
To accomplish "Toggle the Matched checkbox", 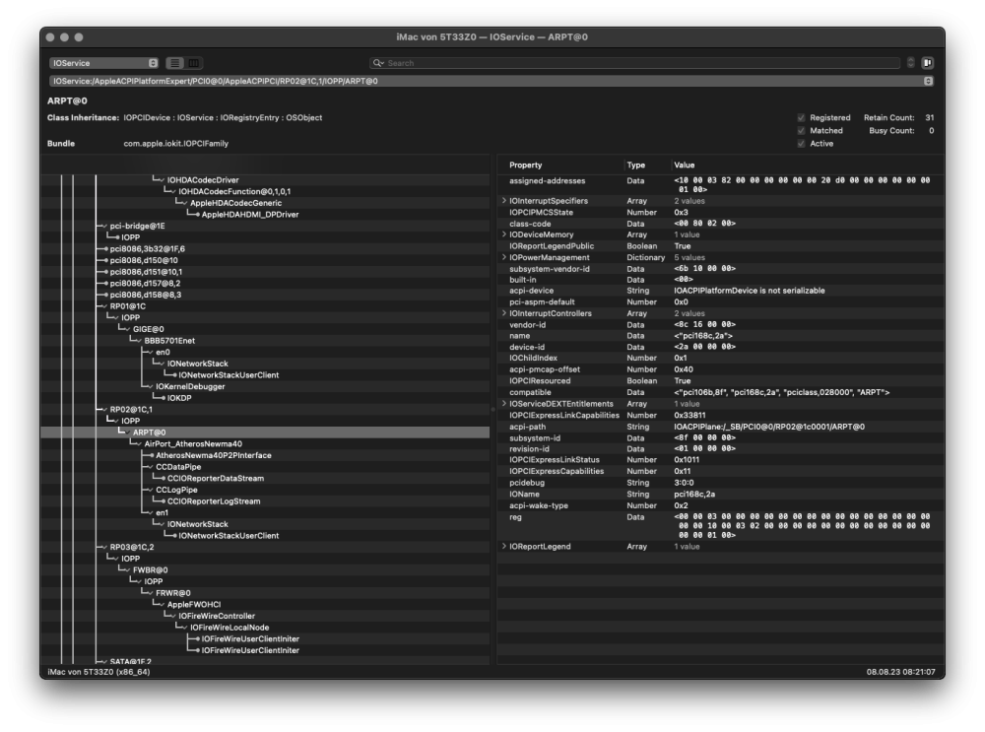I will coord(801,131).
